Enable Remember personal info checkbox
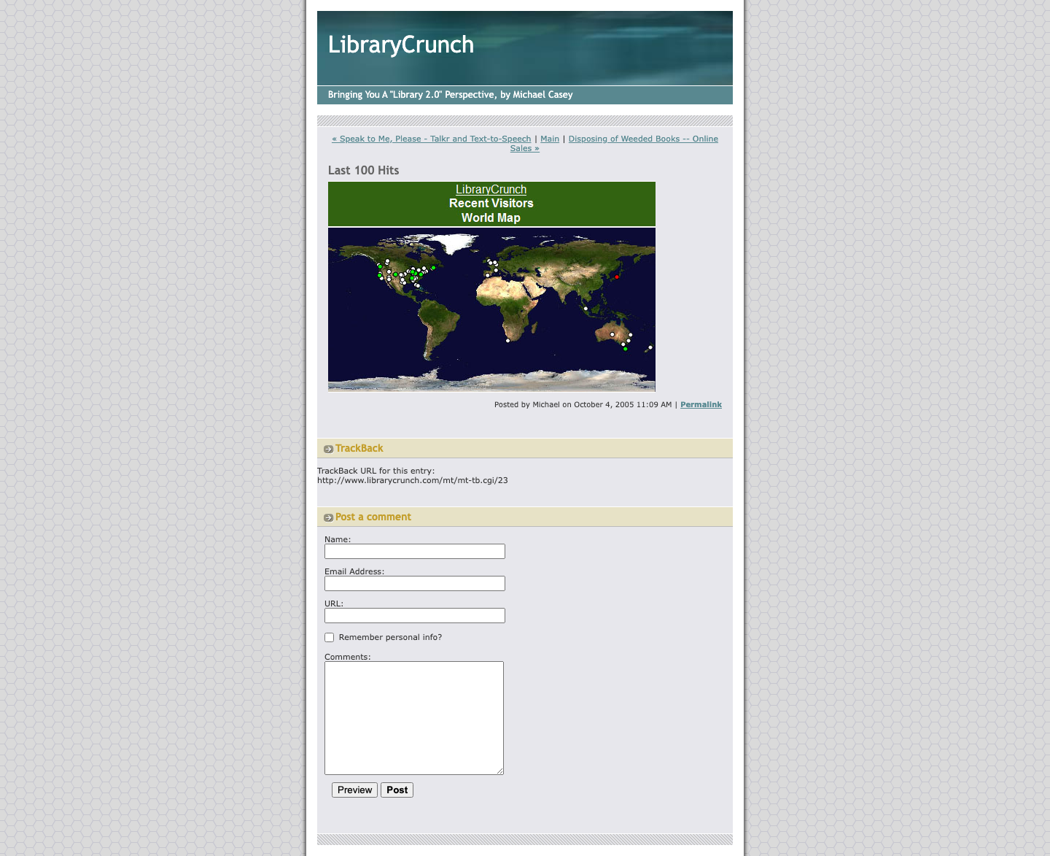The height and width of the screenshot is (856, 1050). point(330,637)
